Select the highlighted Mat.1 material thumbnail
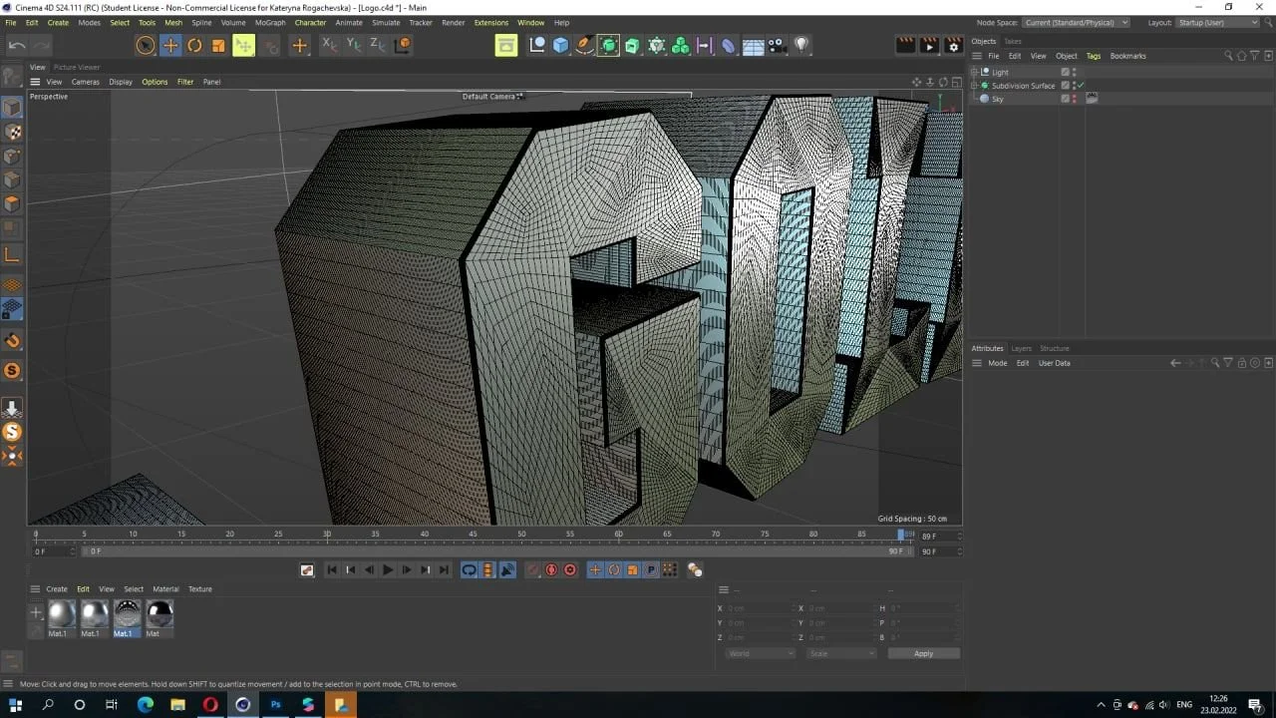The width and height of the screenshot is (1276, 718). [127, 614]
